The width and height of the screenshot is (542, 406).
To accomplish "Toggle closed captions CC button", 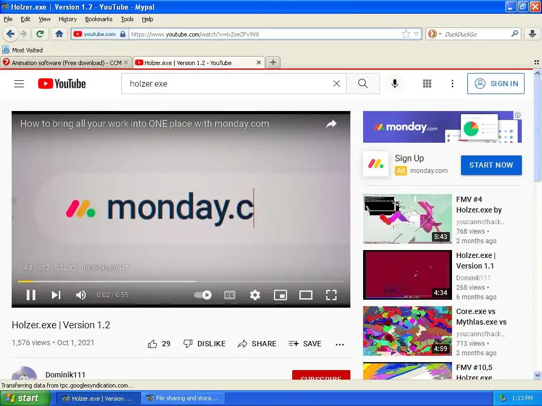I will tap(230, 295).
